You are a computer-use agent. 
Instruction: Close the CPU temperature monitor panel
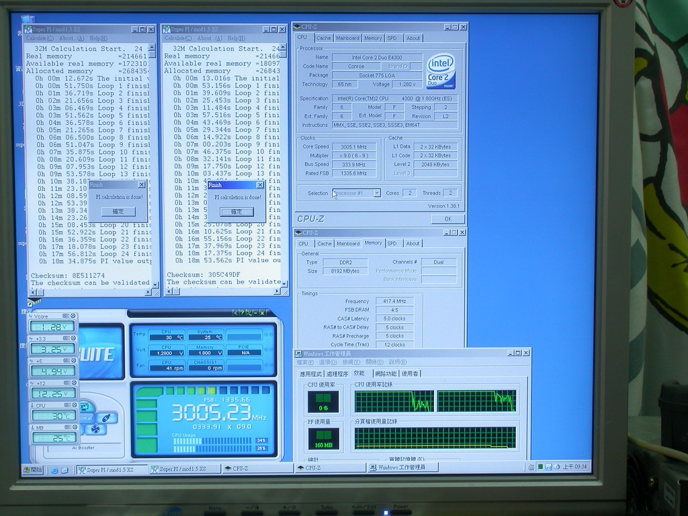point(74,405)
